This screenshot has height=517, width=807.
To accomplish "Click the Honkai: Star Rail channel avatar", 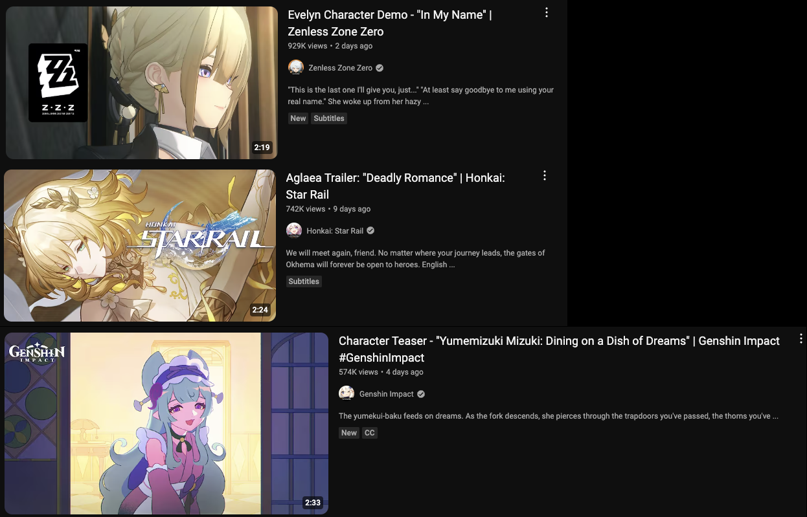I will click(x=294, y=230).
